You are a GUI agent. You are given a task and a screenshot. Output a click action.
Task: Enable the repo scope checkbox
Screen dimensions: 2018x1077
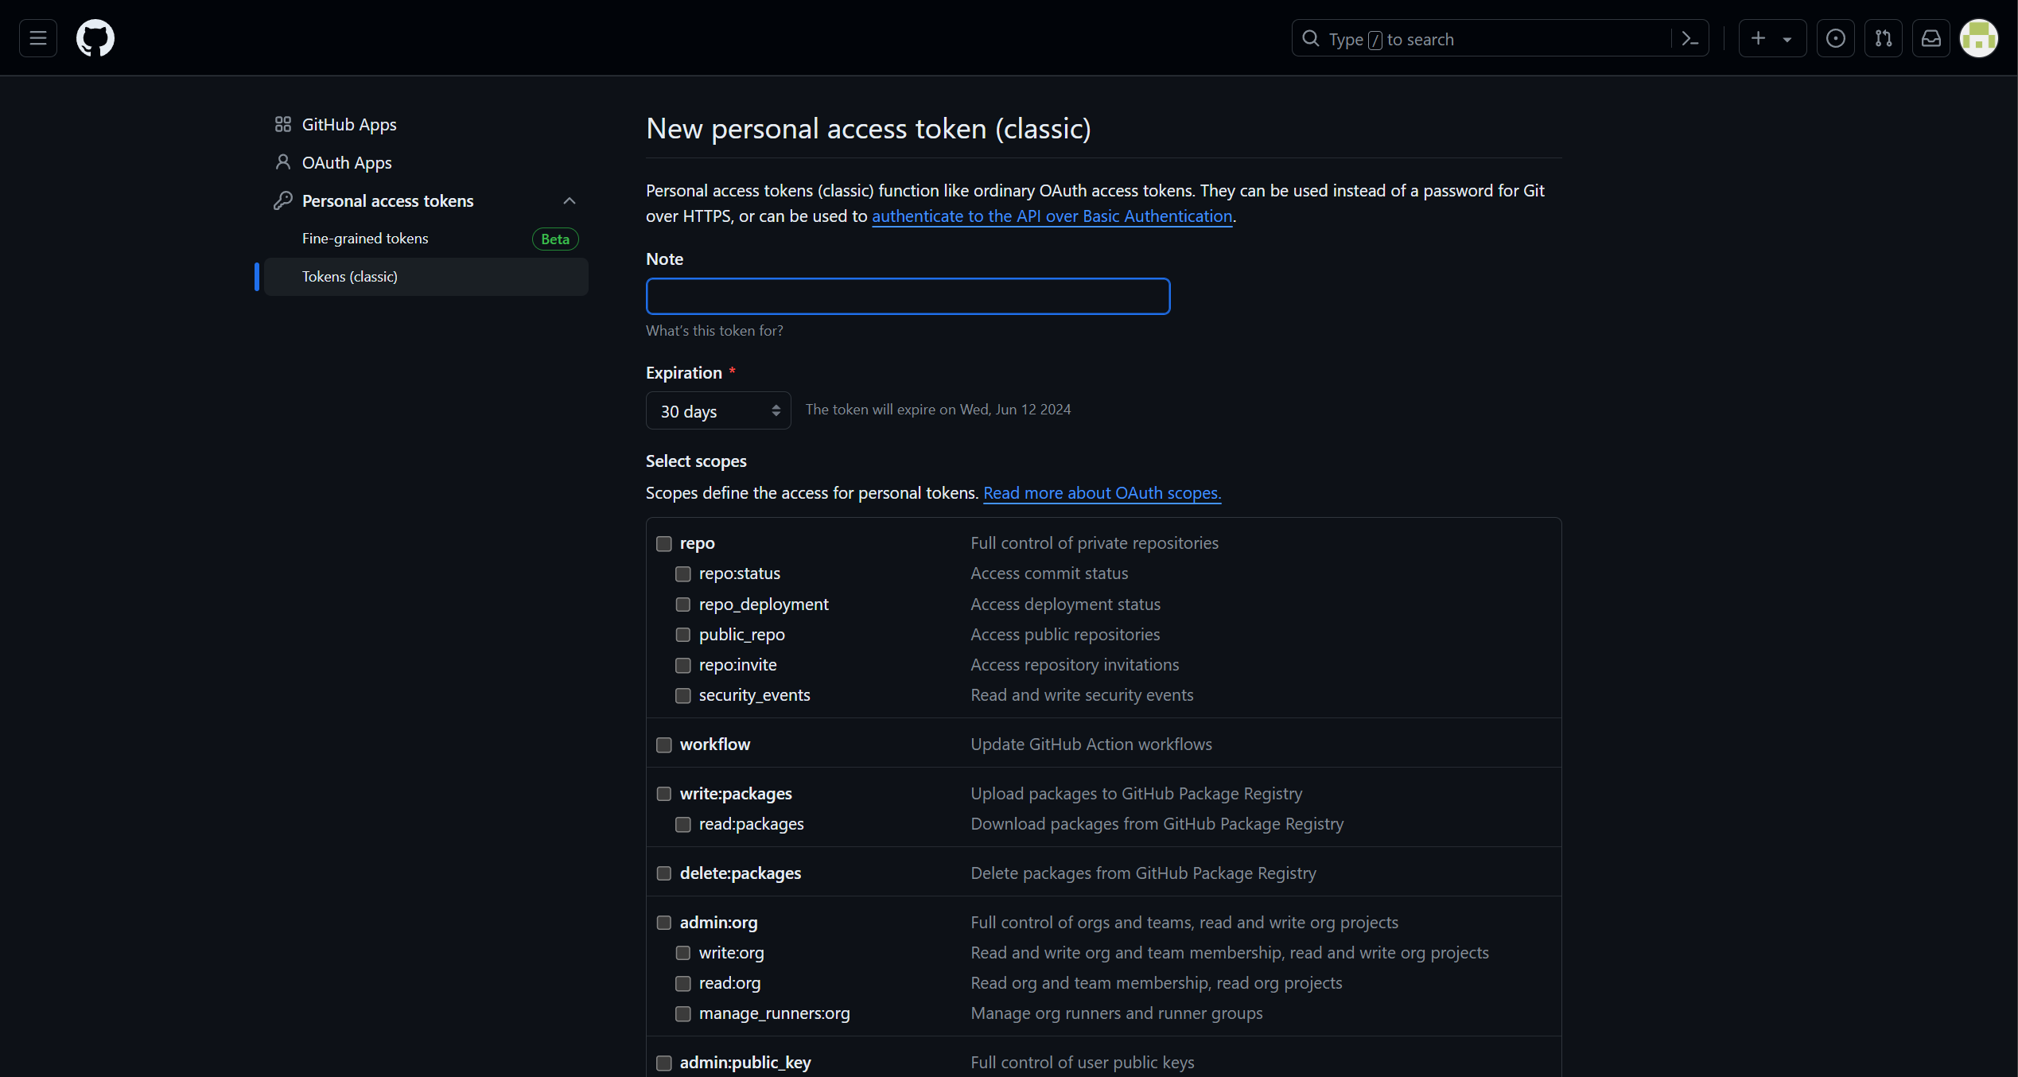pyautogui.click(x=664, y=543)
